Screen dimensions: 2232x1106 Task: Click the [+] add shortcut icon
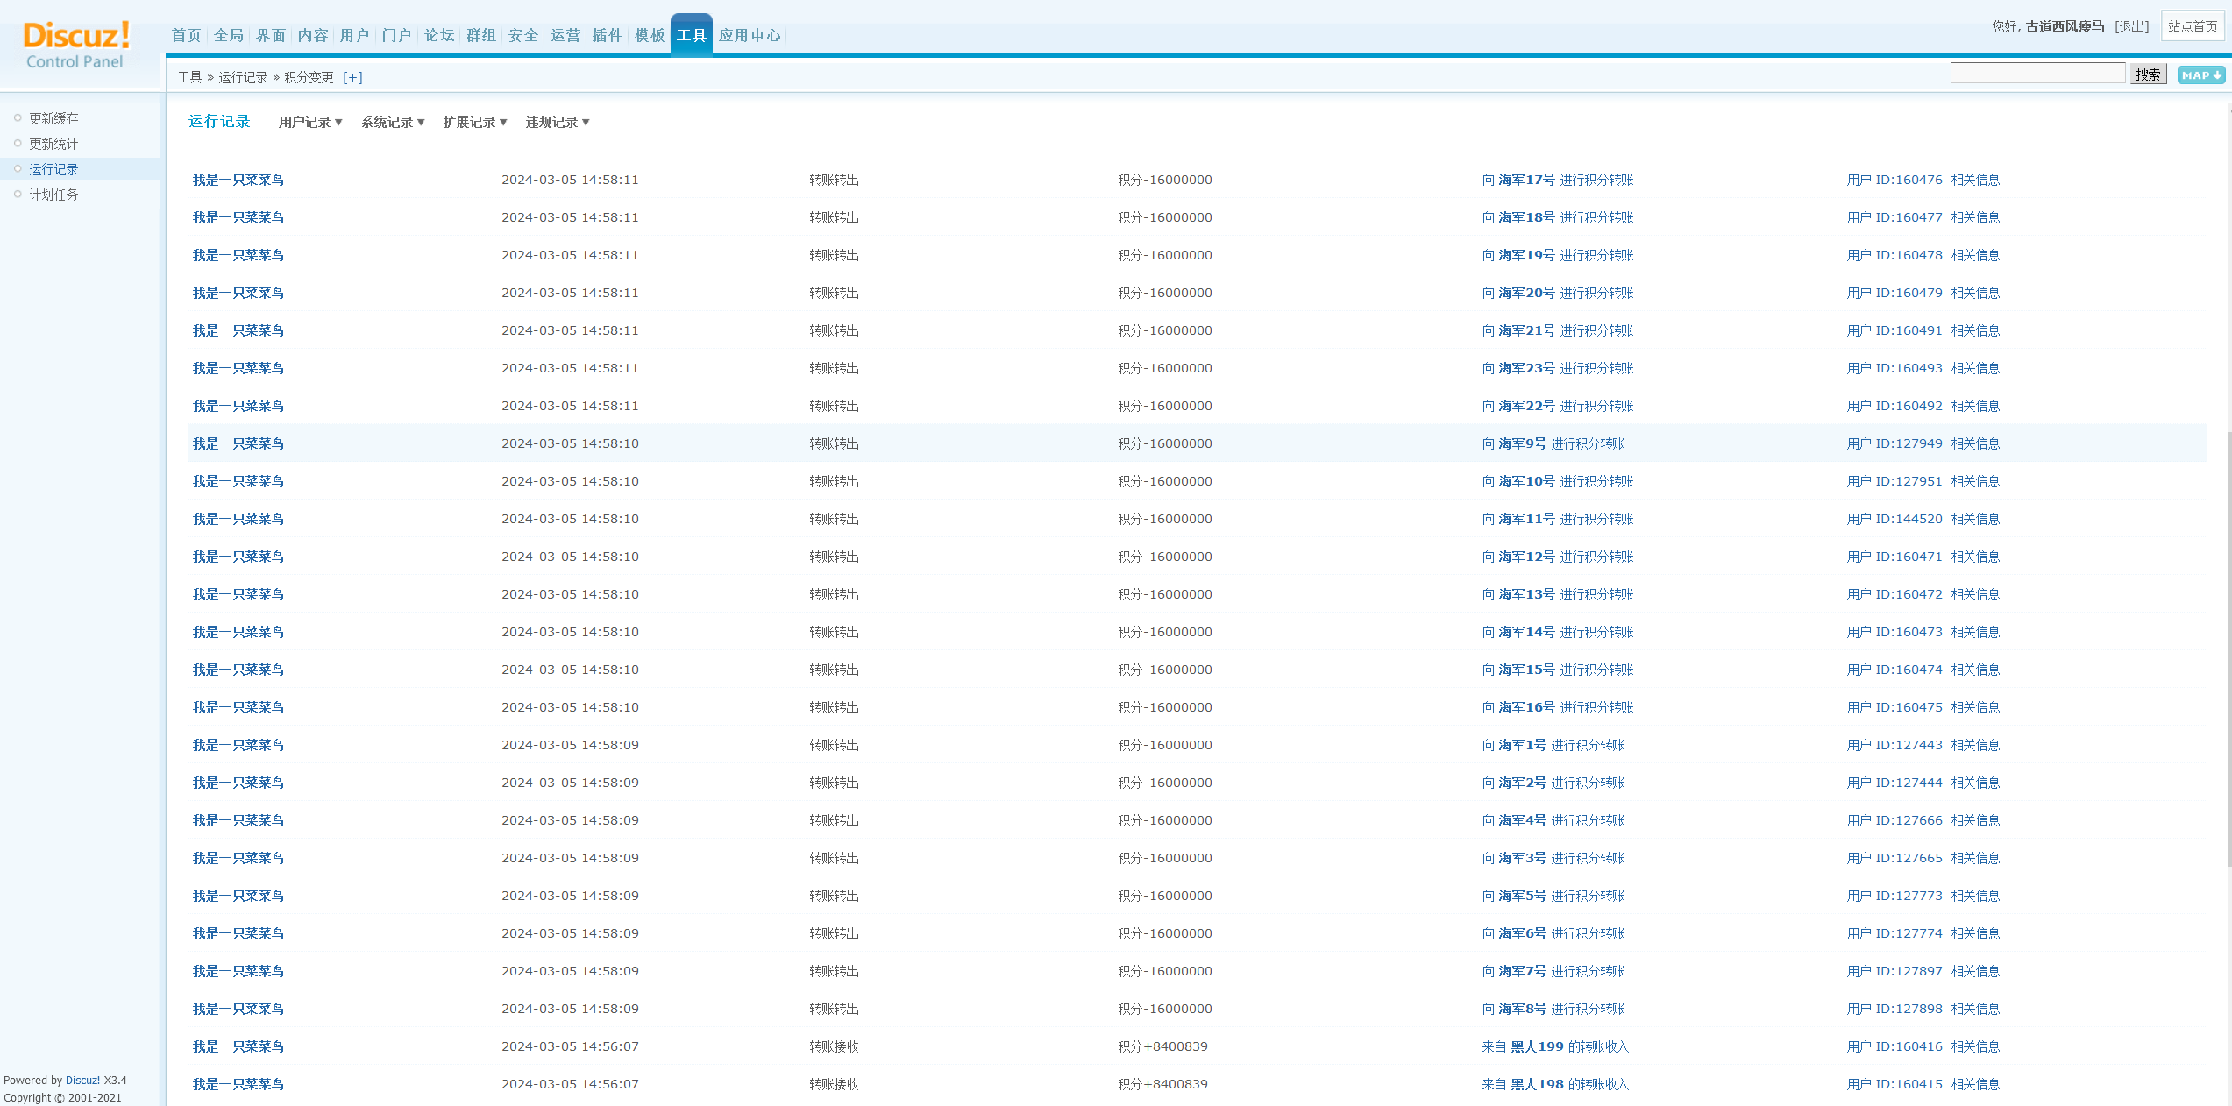point(352,77)
